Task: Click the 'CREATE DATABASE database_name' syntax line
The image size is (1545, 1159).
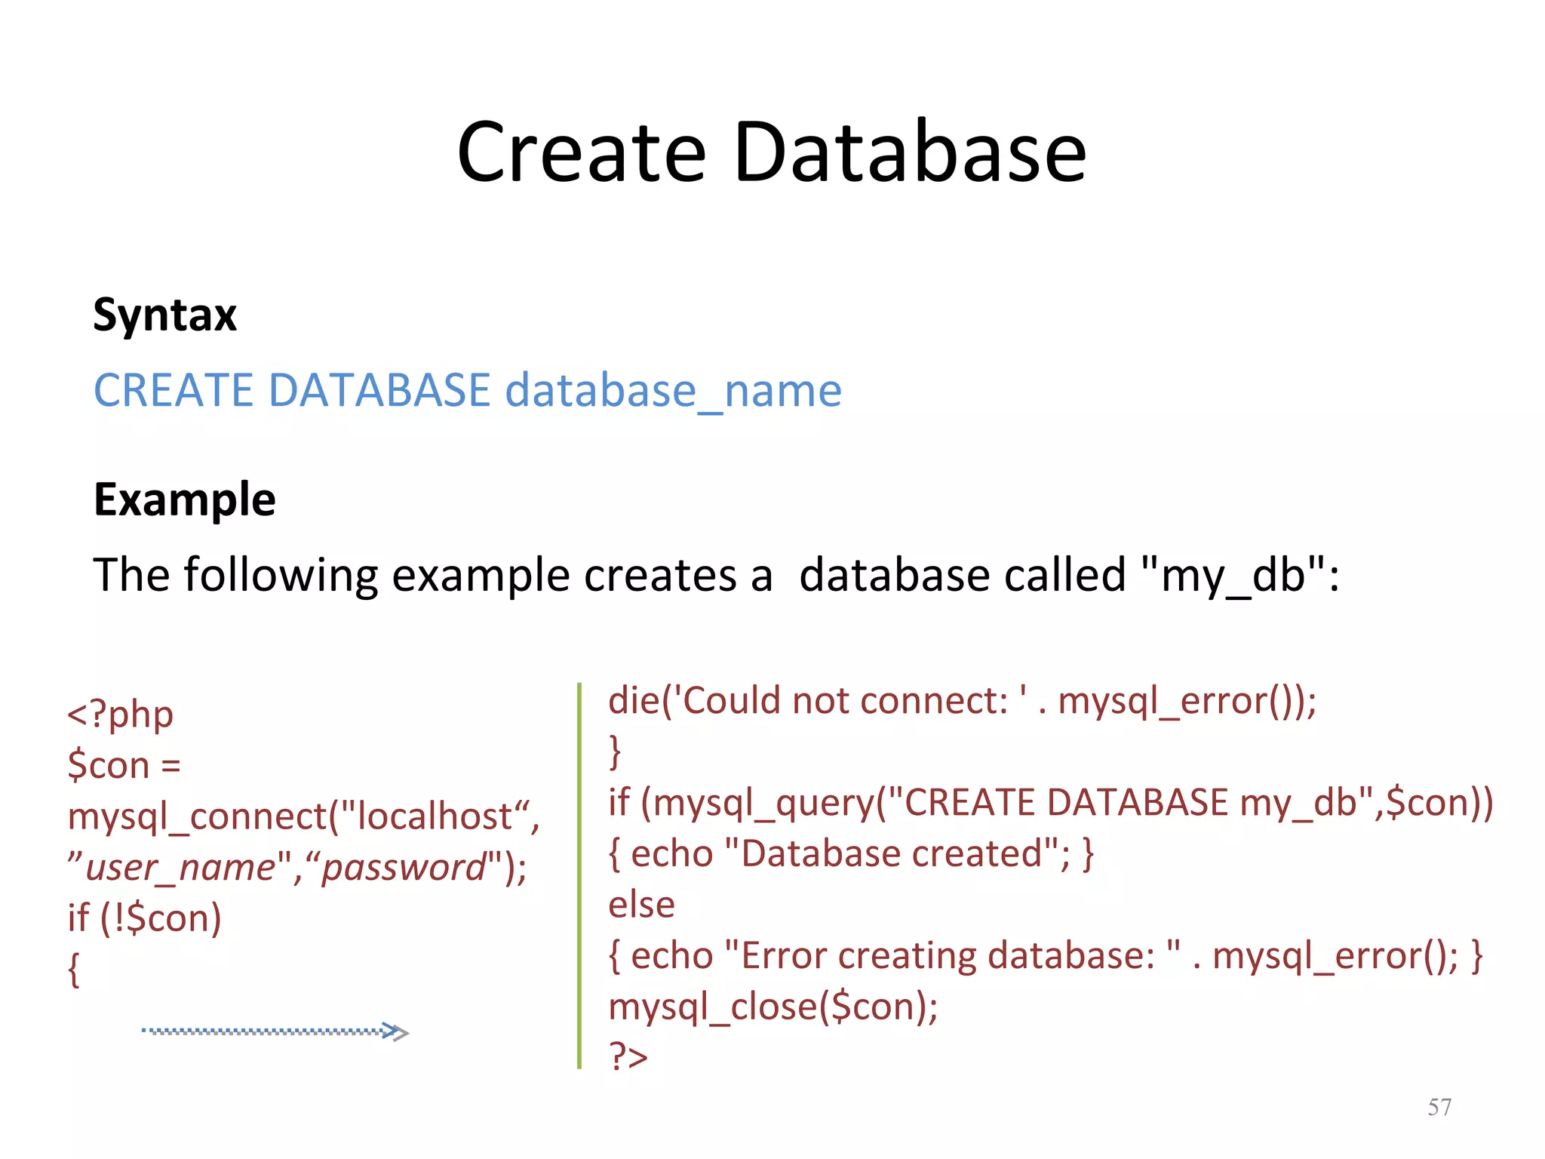Action: pyautogui.click(x=467, y=391)
